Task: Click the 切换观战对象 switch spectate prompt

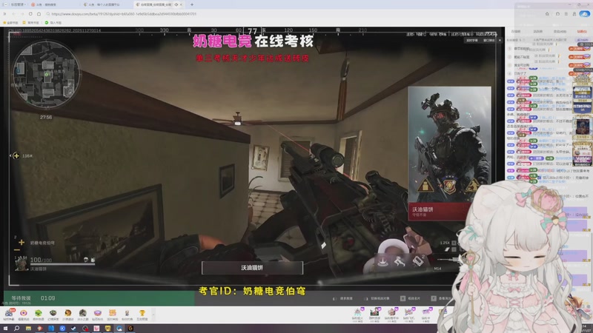Action: 377,299
